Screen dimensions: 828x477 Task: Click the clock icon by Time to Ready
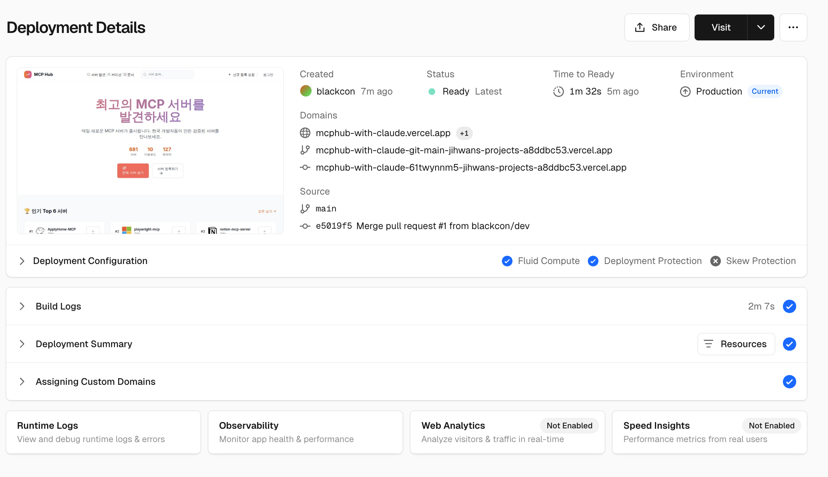[558, 91]
